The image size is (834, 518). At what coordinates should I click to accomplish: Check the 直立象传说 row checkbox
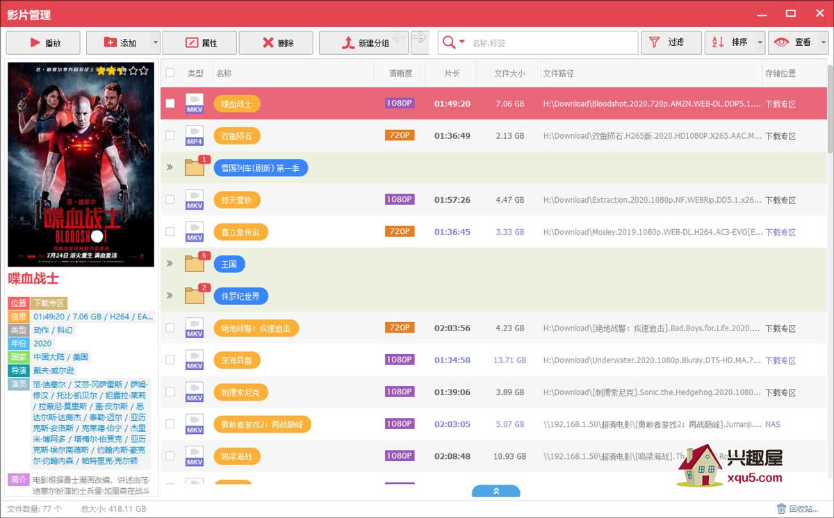tap(170, 232)
